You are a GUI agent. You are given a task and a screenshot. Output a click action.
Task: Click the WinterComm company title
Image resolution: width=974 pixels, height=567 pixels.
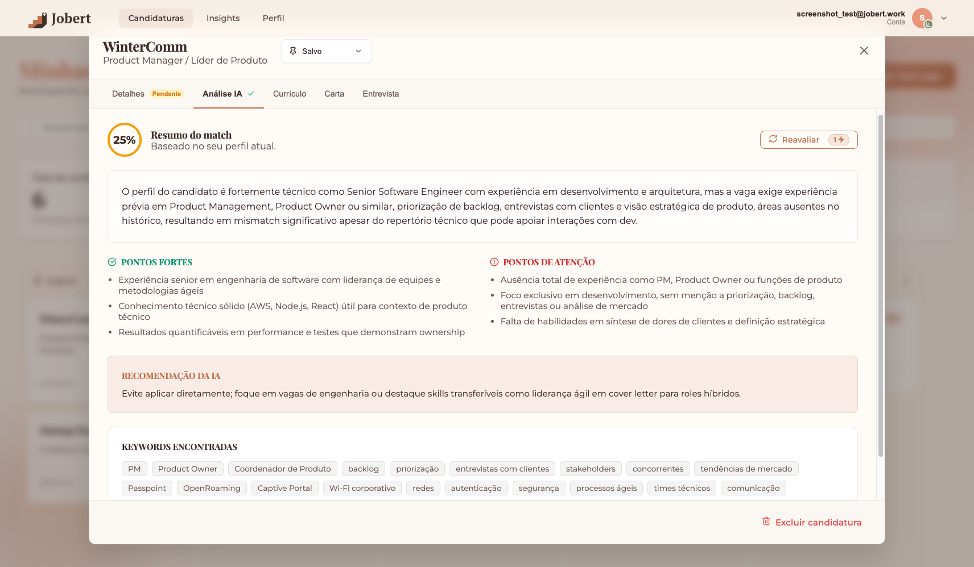[x=145, y=47]
